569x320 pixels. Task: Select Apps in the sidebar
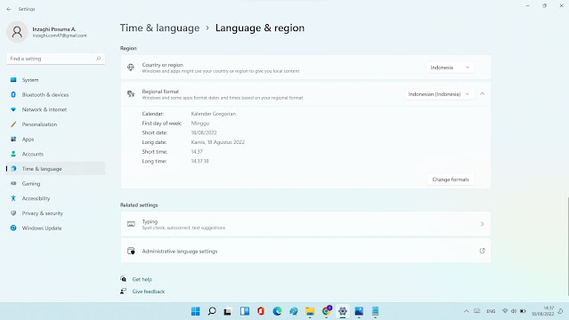tap(55, 140)
